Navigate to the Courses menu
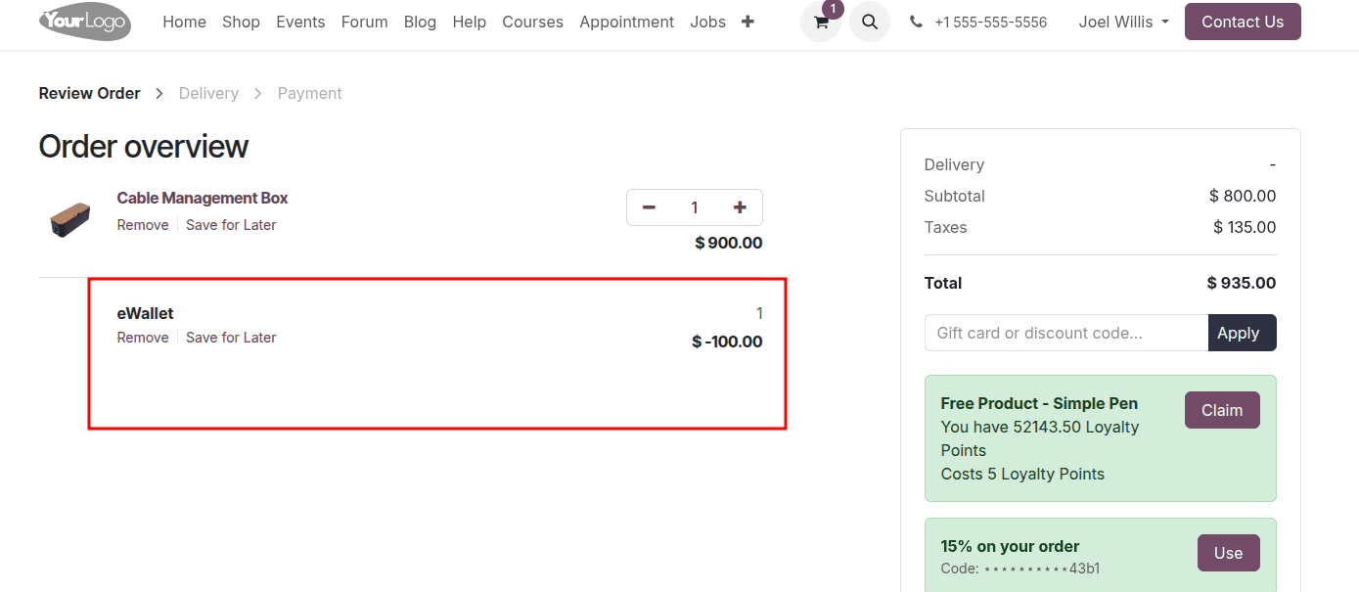The image size is (1359, 592). (x=532, y=22)
